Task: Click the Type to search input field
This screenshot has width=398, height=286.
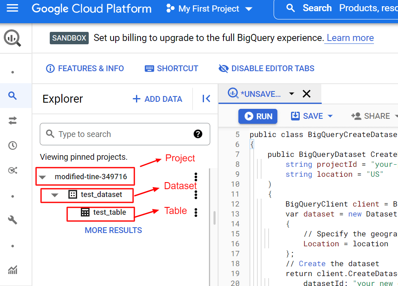Action: click(125, 134)
